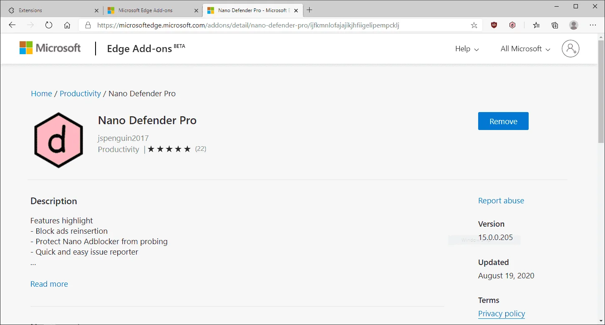Viewport: 605px width, 325px height.
Task: Click the Nano Defender Pro heading
Action: pyautogui.click(x=147, y=120)
